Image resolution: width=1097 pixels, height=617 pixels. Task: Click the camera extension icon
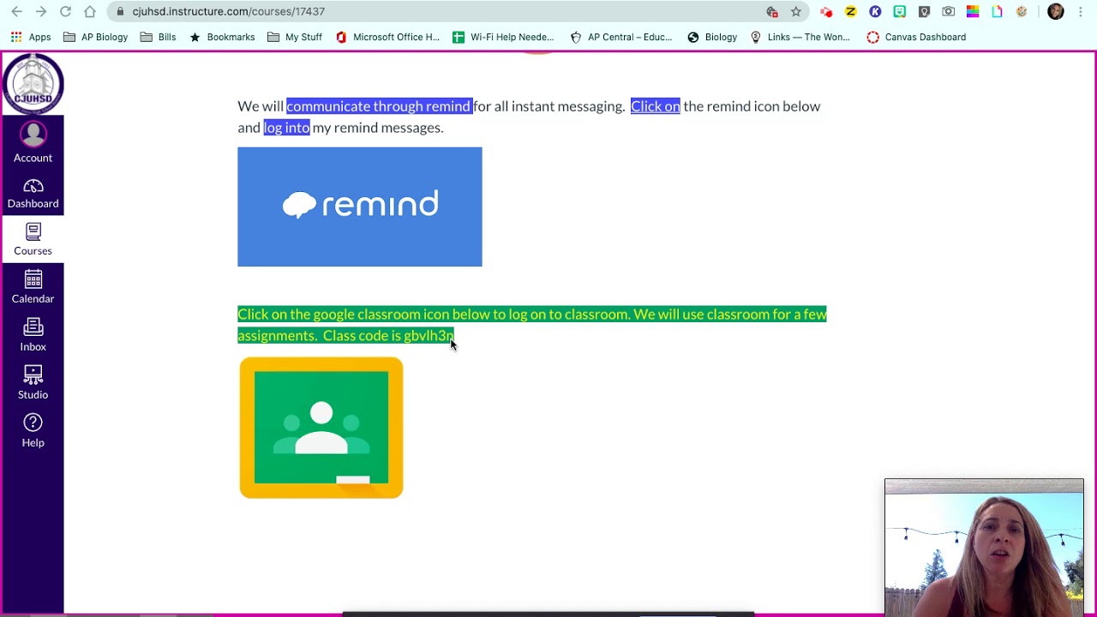[x=948, y=11]
